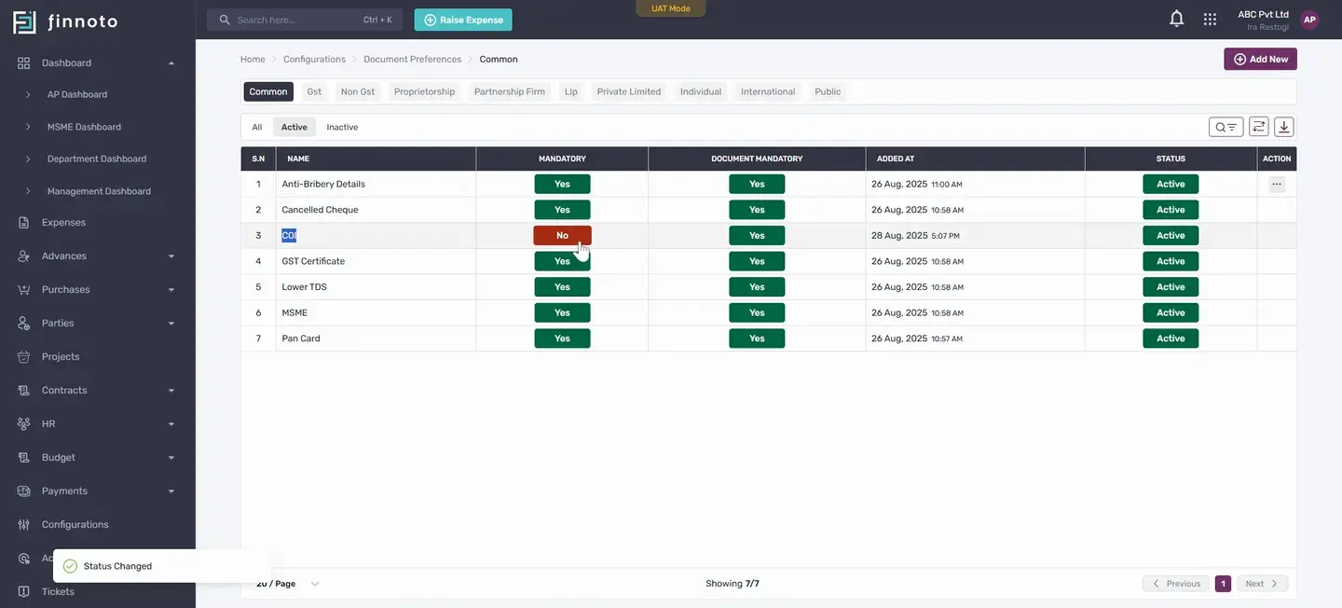1342x608 pixels.
Task: Select the Inactive filter tab
Action: click(x=342, y=127)
